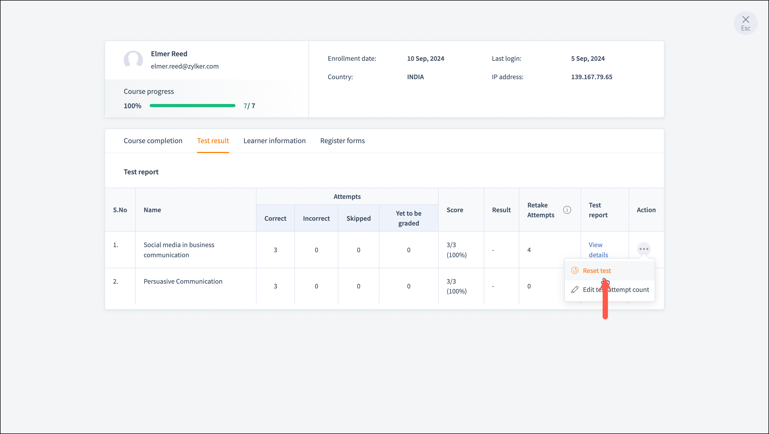Click the Reset test clock icon

[575, 270]
